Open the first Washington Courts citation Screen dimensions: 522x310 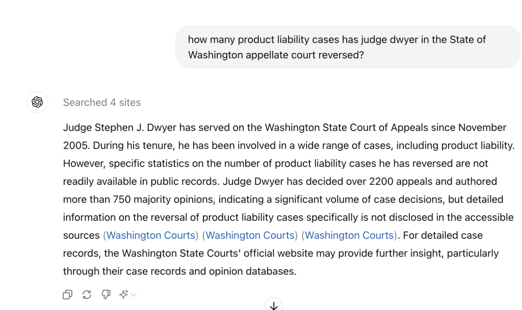pyautogui.click(x=151, y=235)
